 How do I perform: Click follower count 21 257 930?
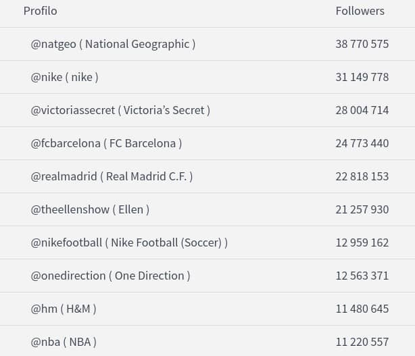coord(362,209)
